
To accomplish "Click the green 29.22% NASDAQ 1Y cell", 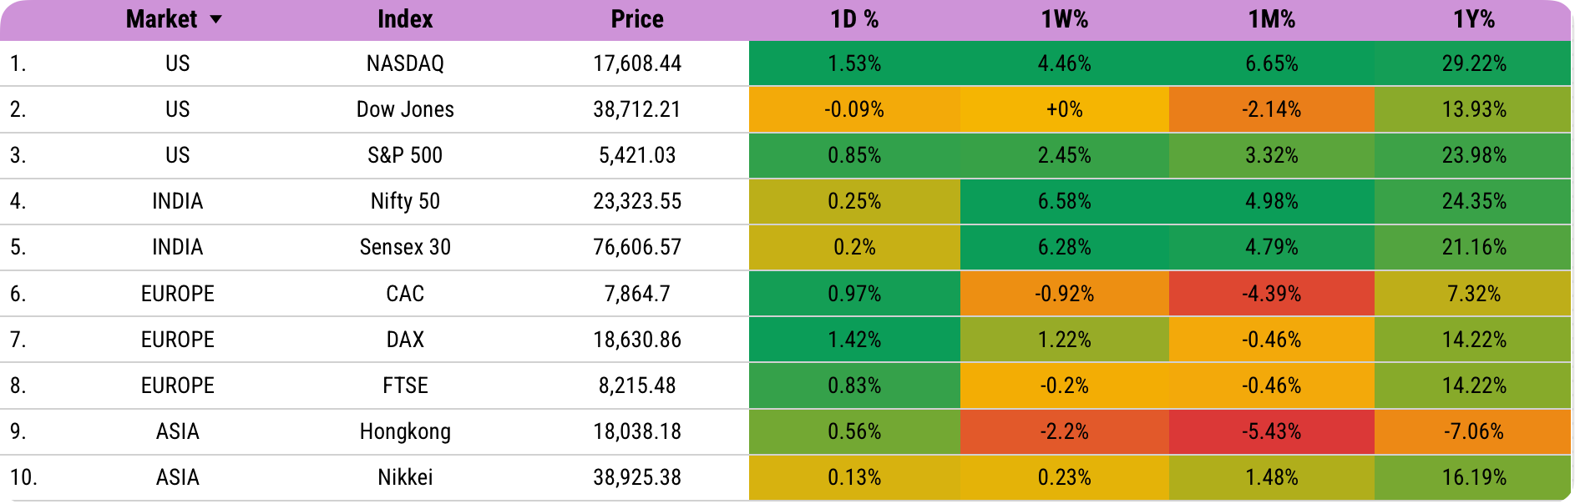I will pyautogui.click(x=1474, y=63).
